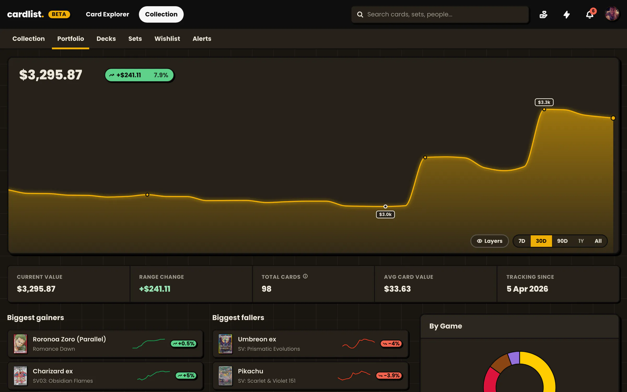
Task: Open the Alerts tab
Action: pyautogui.click(x=202, y=39)
